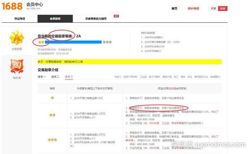Screen dimensions: 248x154
Task: Click the date 2016-04-28 line
Action: pyautogui.click(x=53, y=54)
